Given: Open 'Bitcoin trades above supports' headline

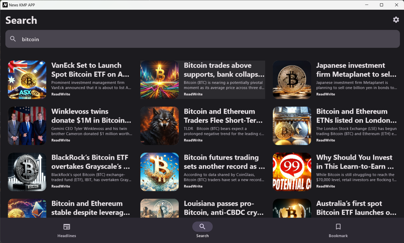Looking at the screenshot, I should coord(224,70).
